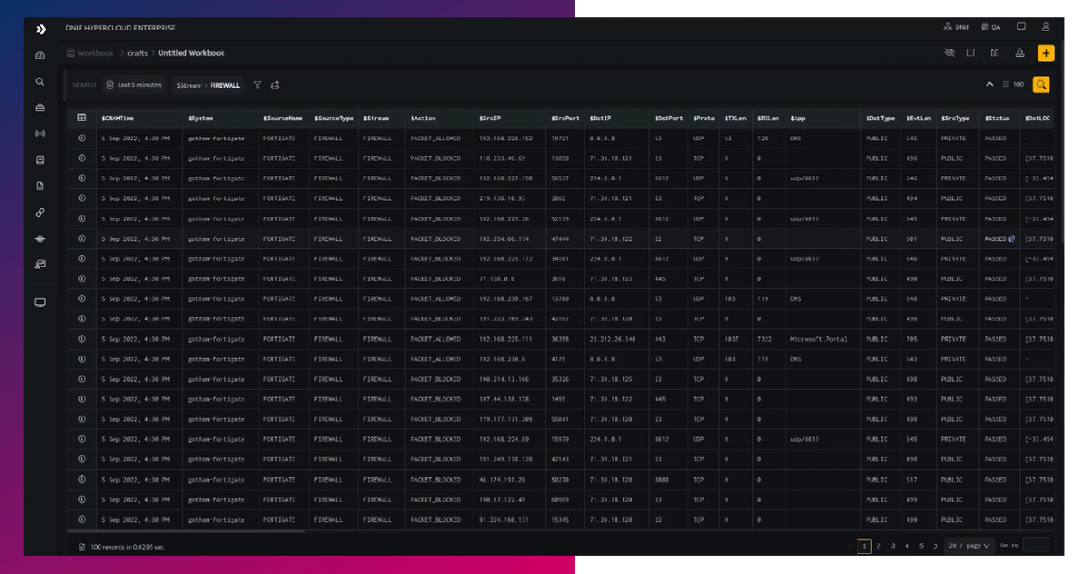Click the pipeline icon next to the filter
The height and width of the screenshot is (574, 1089).
[x=275, y=84]
